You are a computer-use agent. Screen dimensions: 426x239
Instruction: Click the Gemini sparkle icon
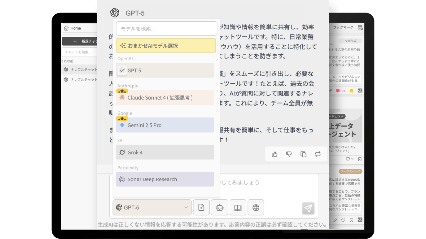click(x=122, y=125)
